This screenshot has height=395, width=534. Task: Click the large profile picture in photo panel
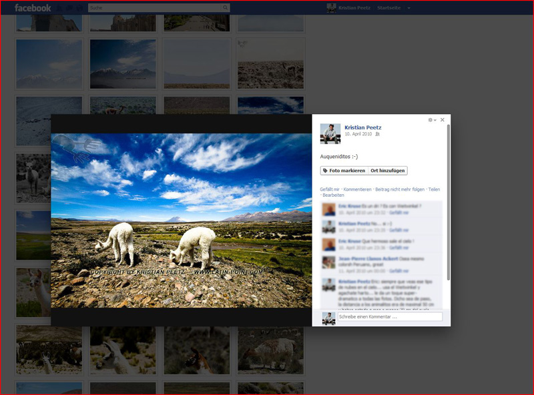click(x=330, y=134)
